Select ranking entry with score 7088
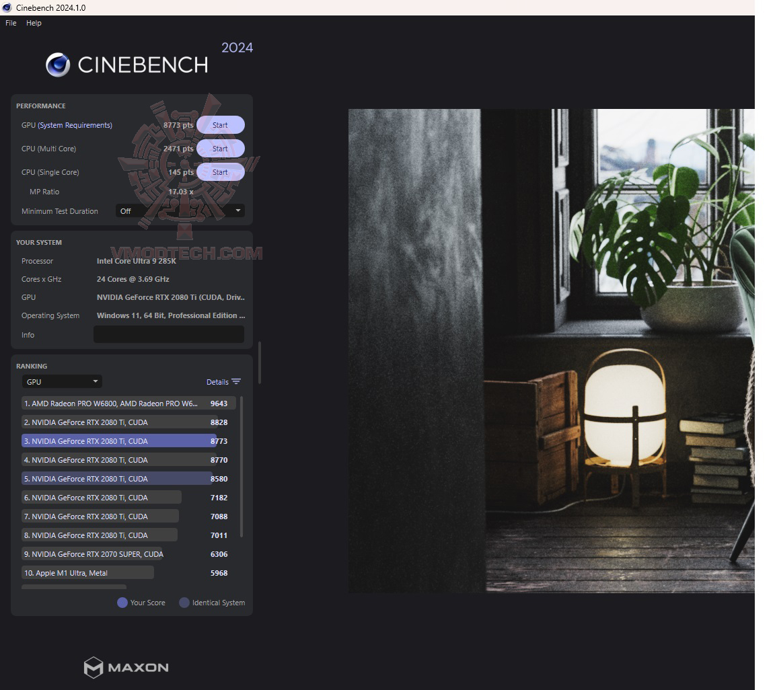The width and height of the screenshot is (775, 690). point(128,516)
